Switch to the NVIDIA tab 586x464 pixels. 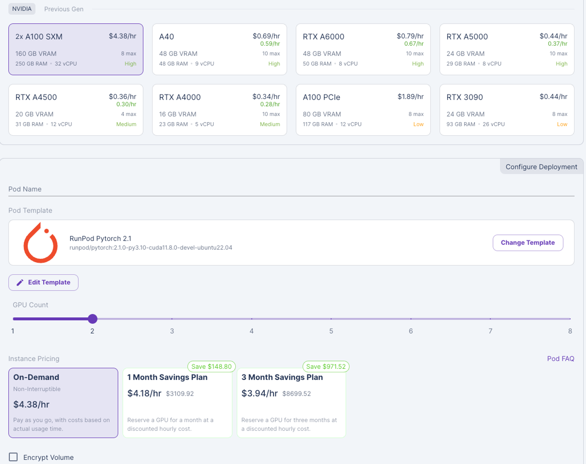click(22, 9)
